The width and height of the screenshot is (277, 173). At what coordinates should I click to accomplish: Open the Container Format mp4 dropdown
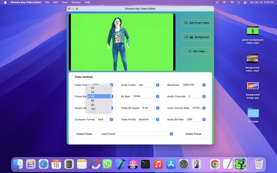tap(105, 119)
